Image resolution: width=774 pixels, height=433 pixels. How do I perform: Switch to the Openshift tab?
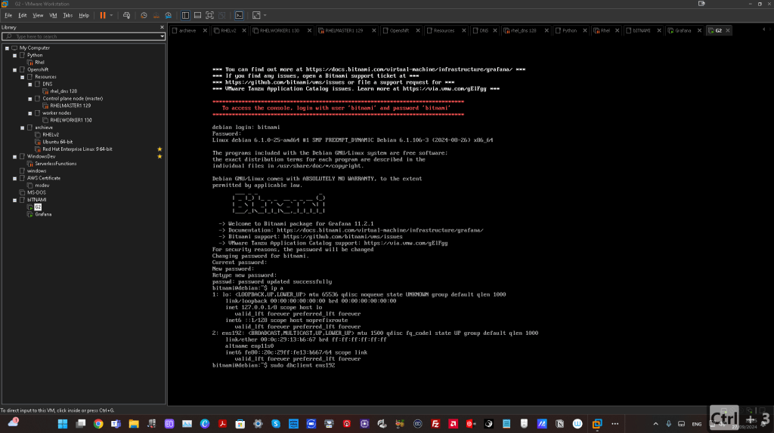click(x=399, y=30)
